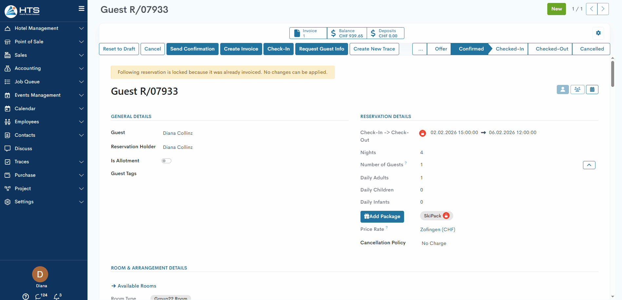Click the Send Confirmation button
The image size is (622, 300).
(192, 49)
